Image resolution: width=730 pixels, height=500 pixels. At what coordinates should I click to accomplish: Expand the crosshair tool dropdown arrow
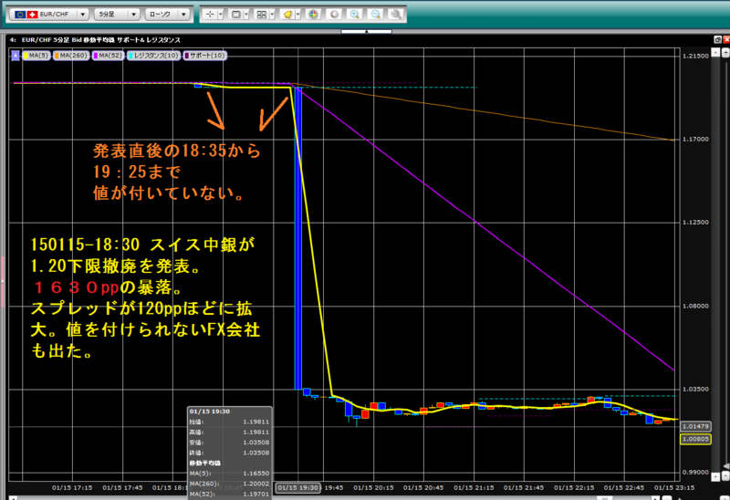221,15
